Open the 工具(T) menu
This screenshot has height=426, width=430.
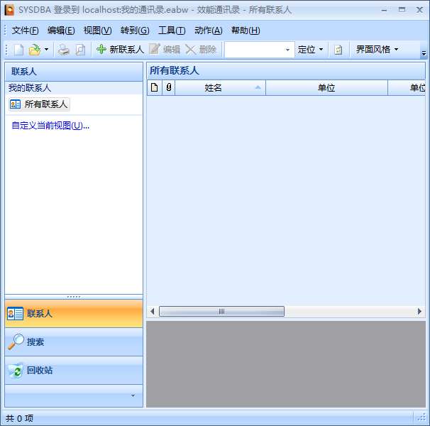(172, 31)
